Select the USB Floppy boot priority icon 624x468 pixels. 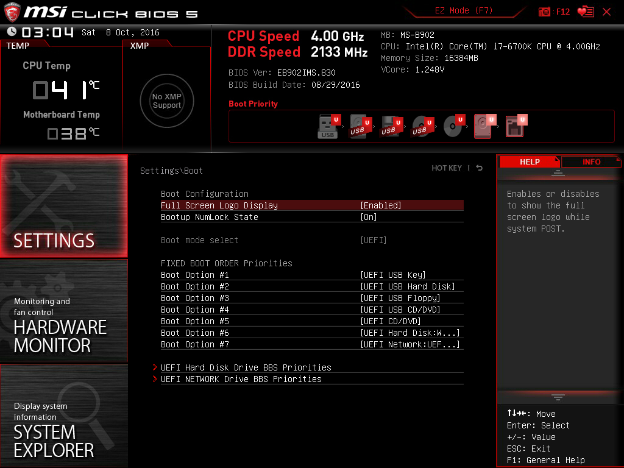(392, 126)
